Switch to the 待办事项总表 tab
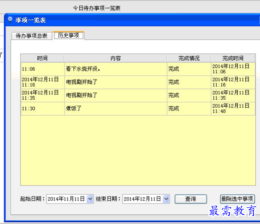The height and width of the screenshot is (224, 260). 31,36
